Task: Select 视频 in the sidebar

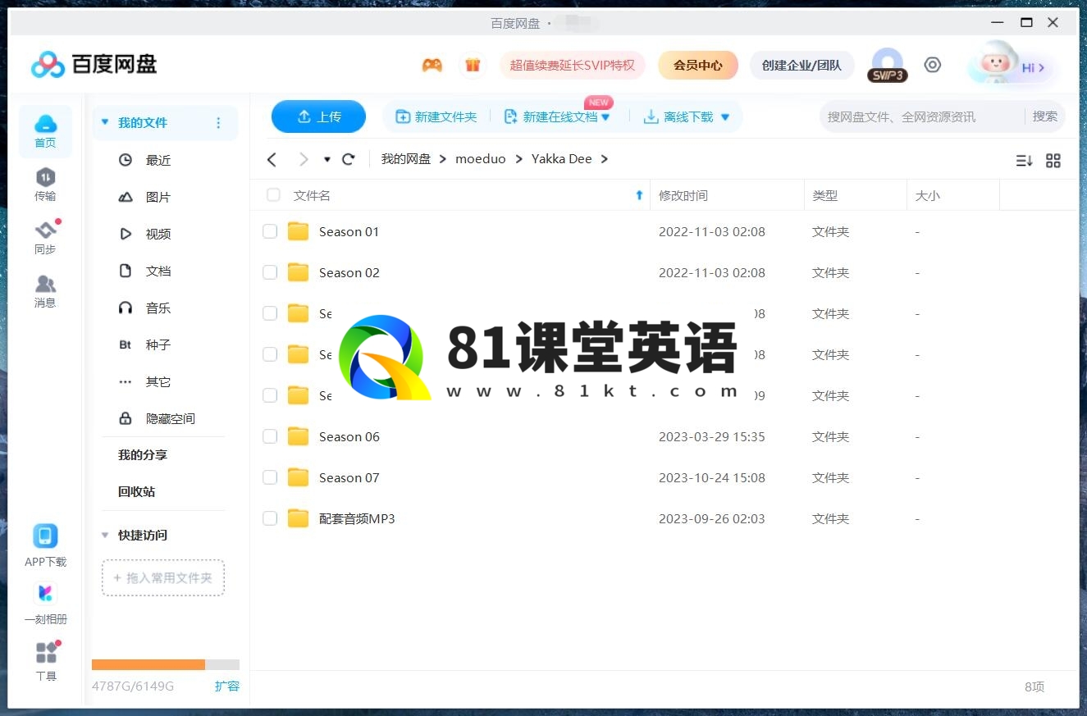Action: [x=158, y=234]
